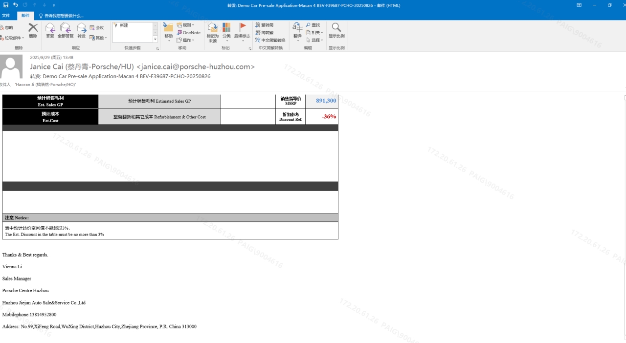Click the Delete (删除) icon

pos(33,30)
